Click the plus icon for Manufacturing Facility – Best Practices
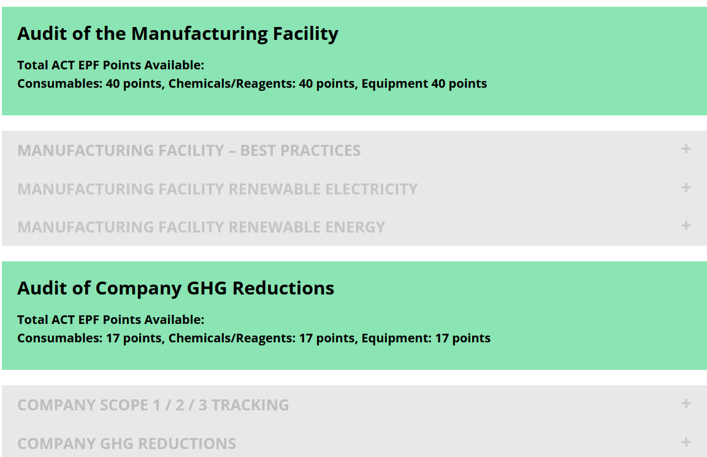707x457 pixels. coord(686,149)
